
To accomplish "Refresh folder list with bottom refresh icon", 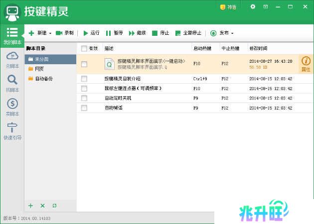I will 54,206.
